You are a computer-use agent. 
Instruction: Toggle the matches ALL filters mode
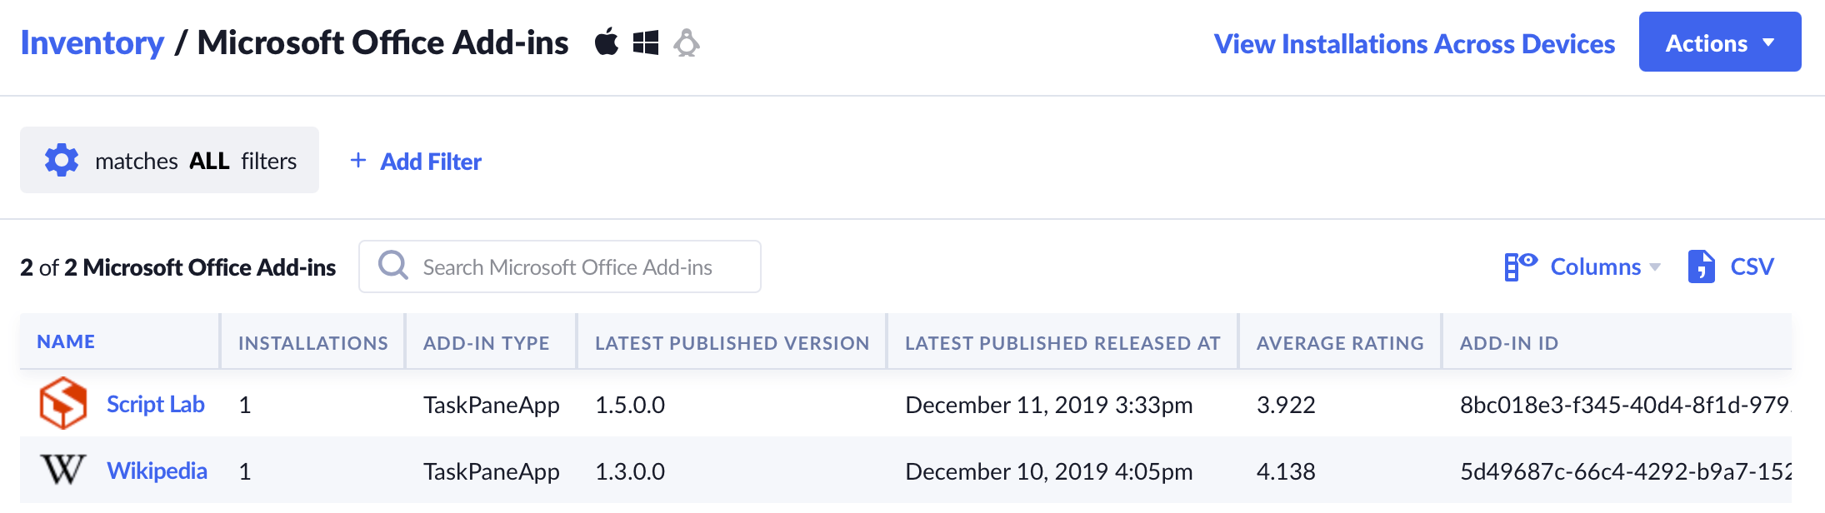coord(195,161)
